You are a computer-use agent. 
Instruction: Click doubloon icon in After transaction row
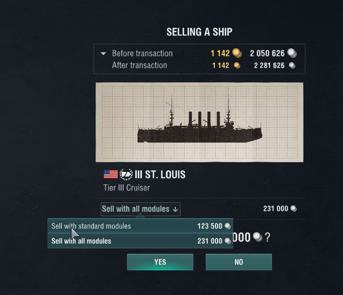click(237, 65)
